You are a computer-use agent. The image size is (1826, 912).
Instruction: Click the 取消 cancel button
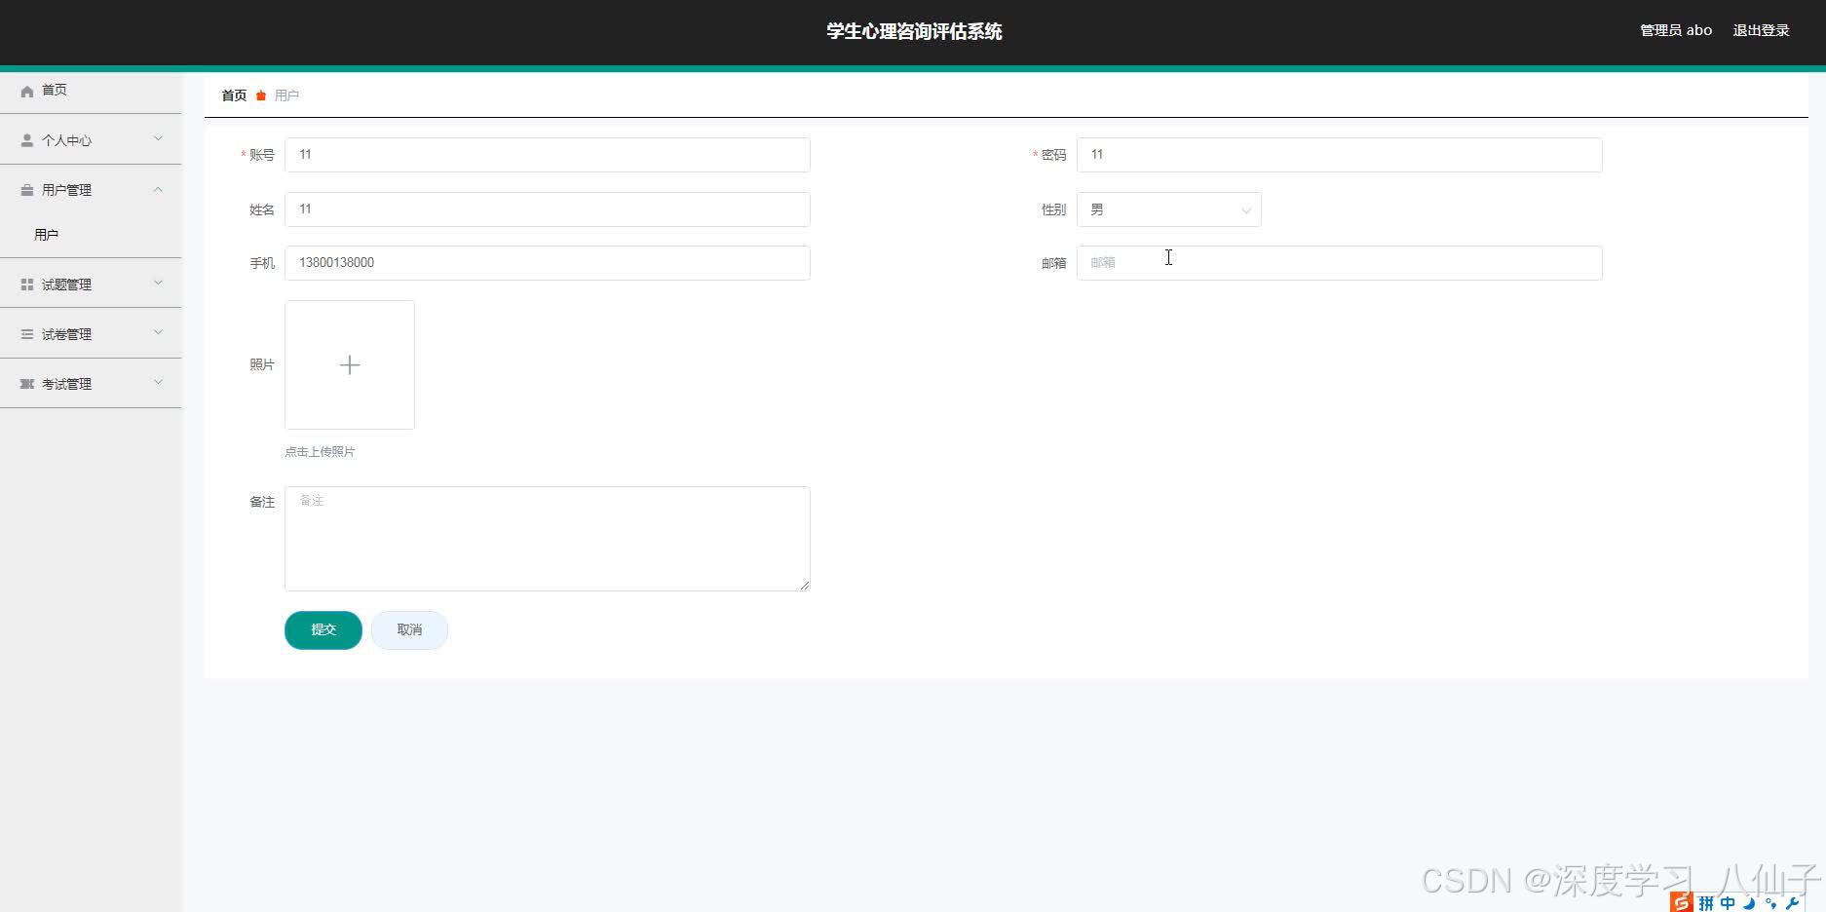point(409,629)
